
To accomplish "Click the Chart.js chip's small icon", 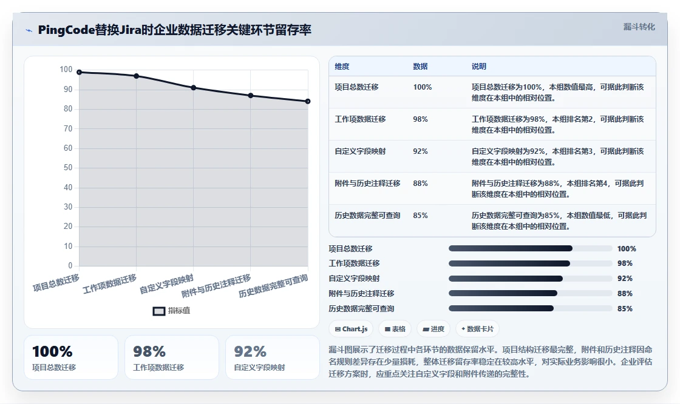I will pyautogui.click(x=338, y=329).
